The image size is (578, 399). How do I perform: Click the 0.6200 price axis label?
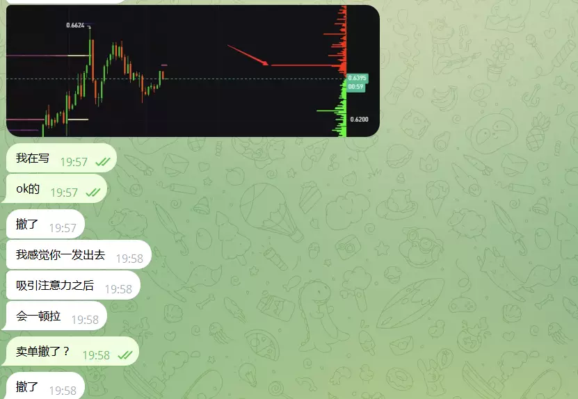point(359,120)
